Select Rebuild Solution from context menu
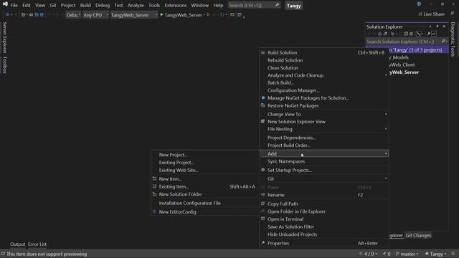 [x=324, y=60]
